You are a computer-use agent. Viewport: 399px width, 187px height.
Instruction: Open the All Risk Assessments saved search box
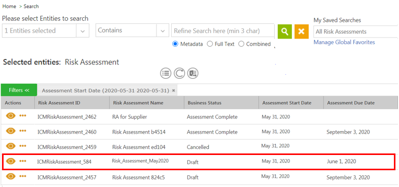pyautogui.click(x=356, y=32)
